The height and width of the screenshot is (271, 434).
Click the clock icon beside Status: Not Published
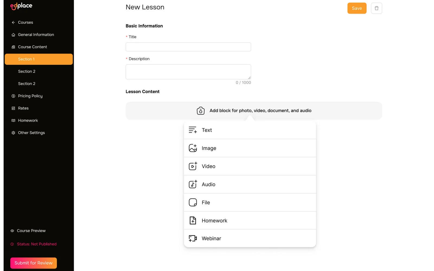pyautogui.click(x=12, y=244)
